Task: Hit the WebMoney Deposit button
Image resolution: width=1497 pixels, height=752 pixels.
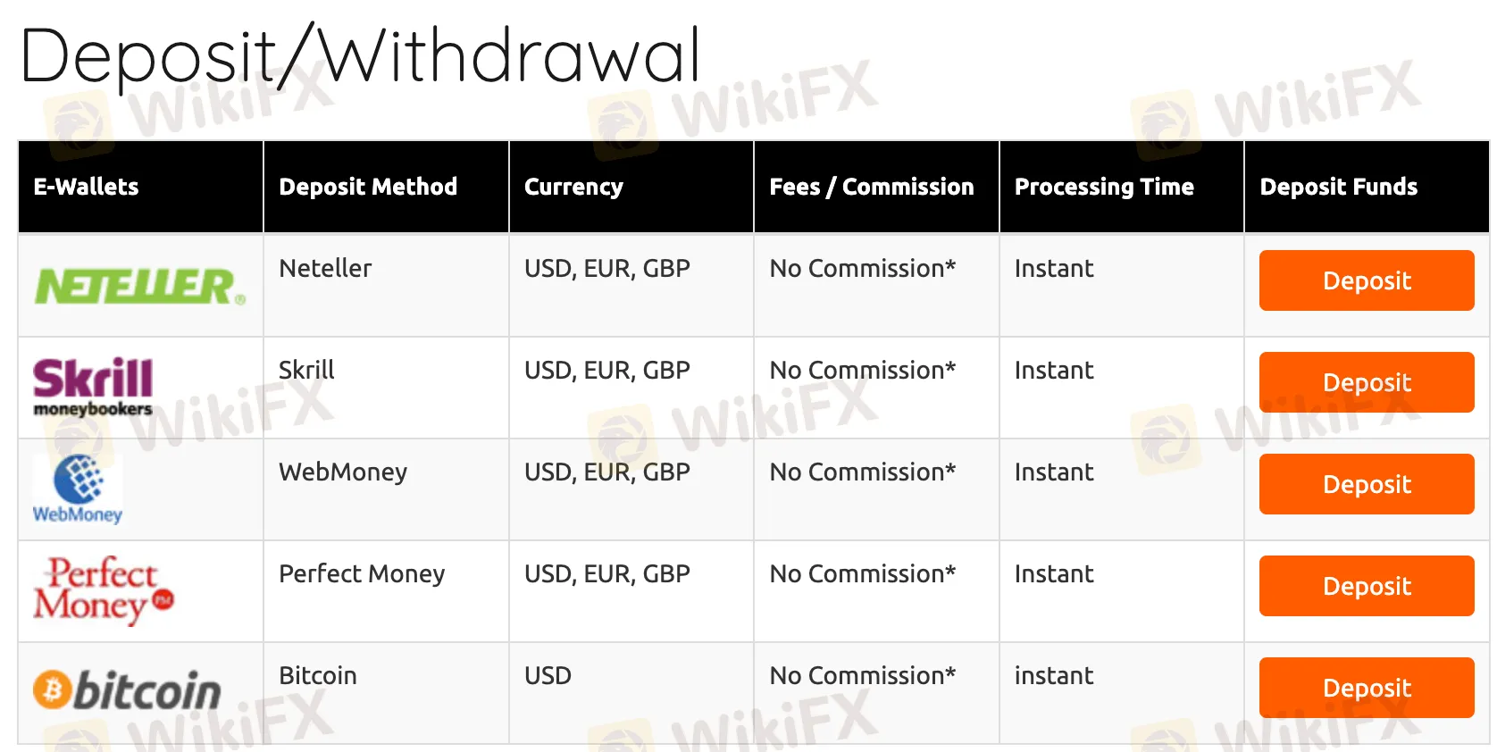Action: pyautogui.click(x=1366, y=484)
